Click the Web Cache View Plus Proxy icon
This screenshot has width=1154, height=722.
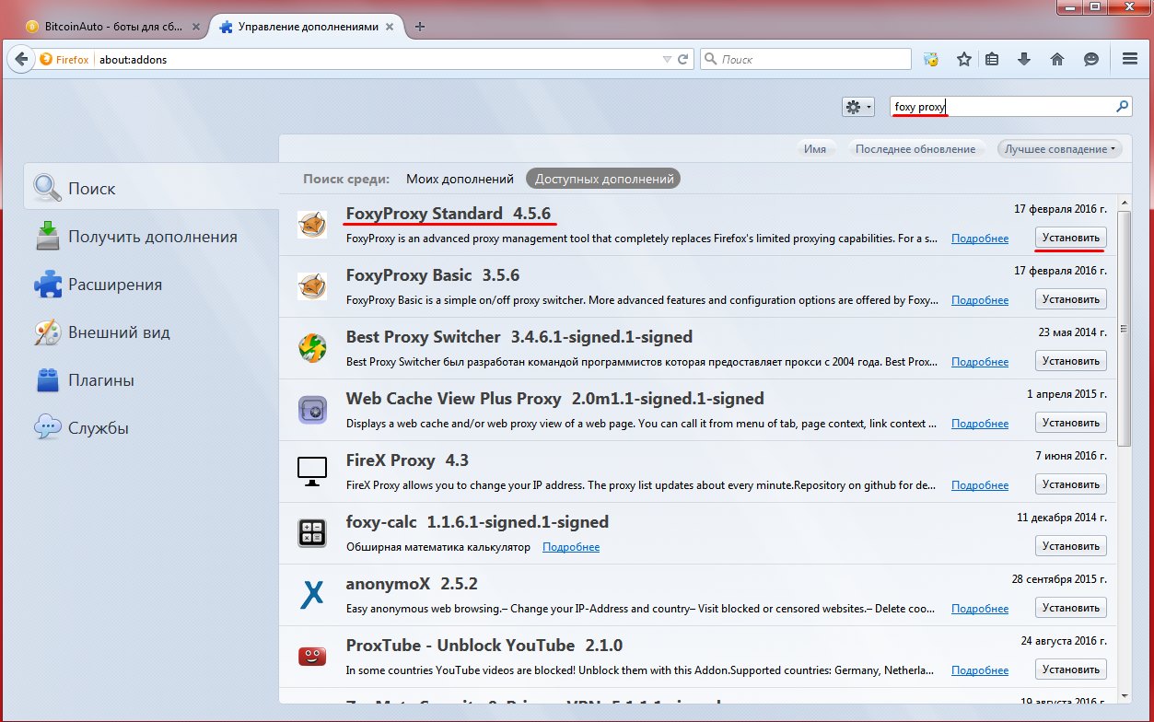[312, 410]
